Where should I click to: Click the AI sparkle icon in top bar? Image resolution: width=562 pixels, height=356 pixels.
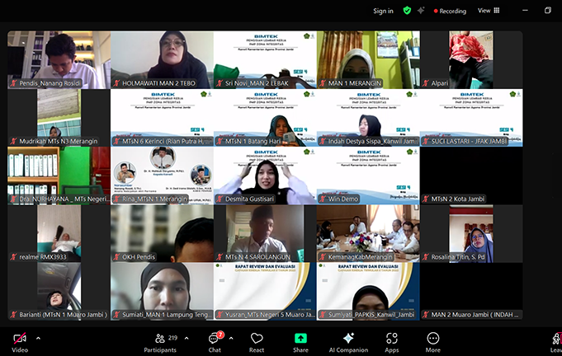421,11
